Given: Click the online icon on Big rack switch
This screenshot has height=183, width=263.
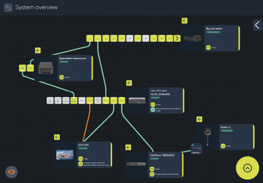Looking at the screenshot, I should coord(208,48).
